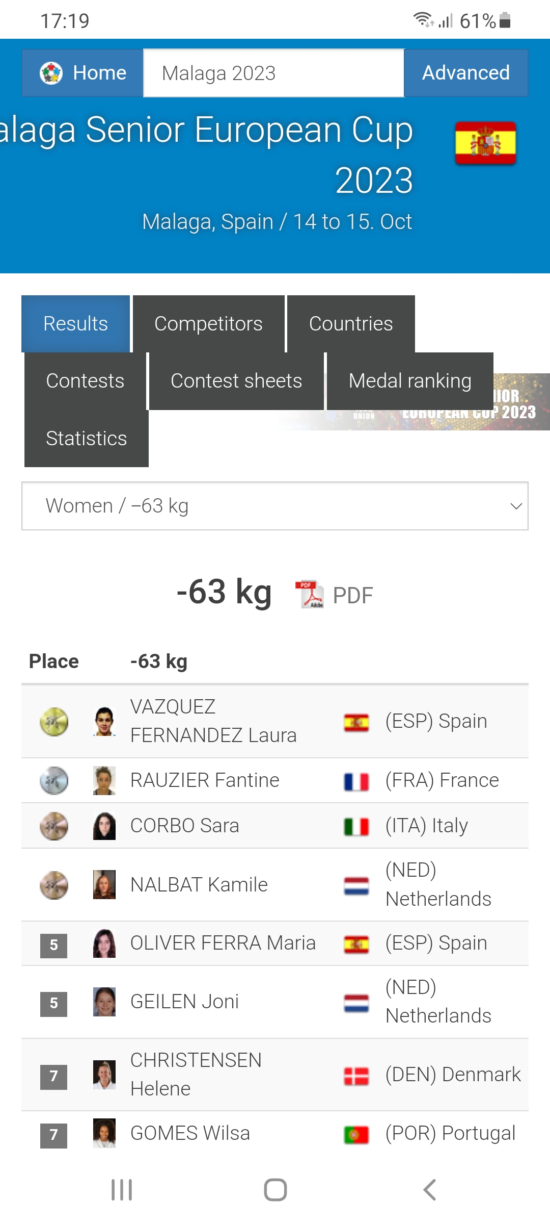Click the Advanced search button

click(466, 73)
